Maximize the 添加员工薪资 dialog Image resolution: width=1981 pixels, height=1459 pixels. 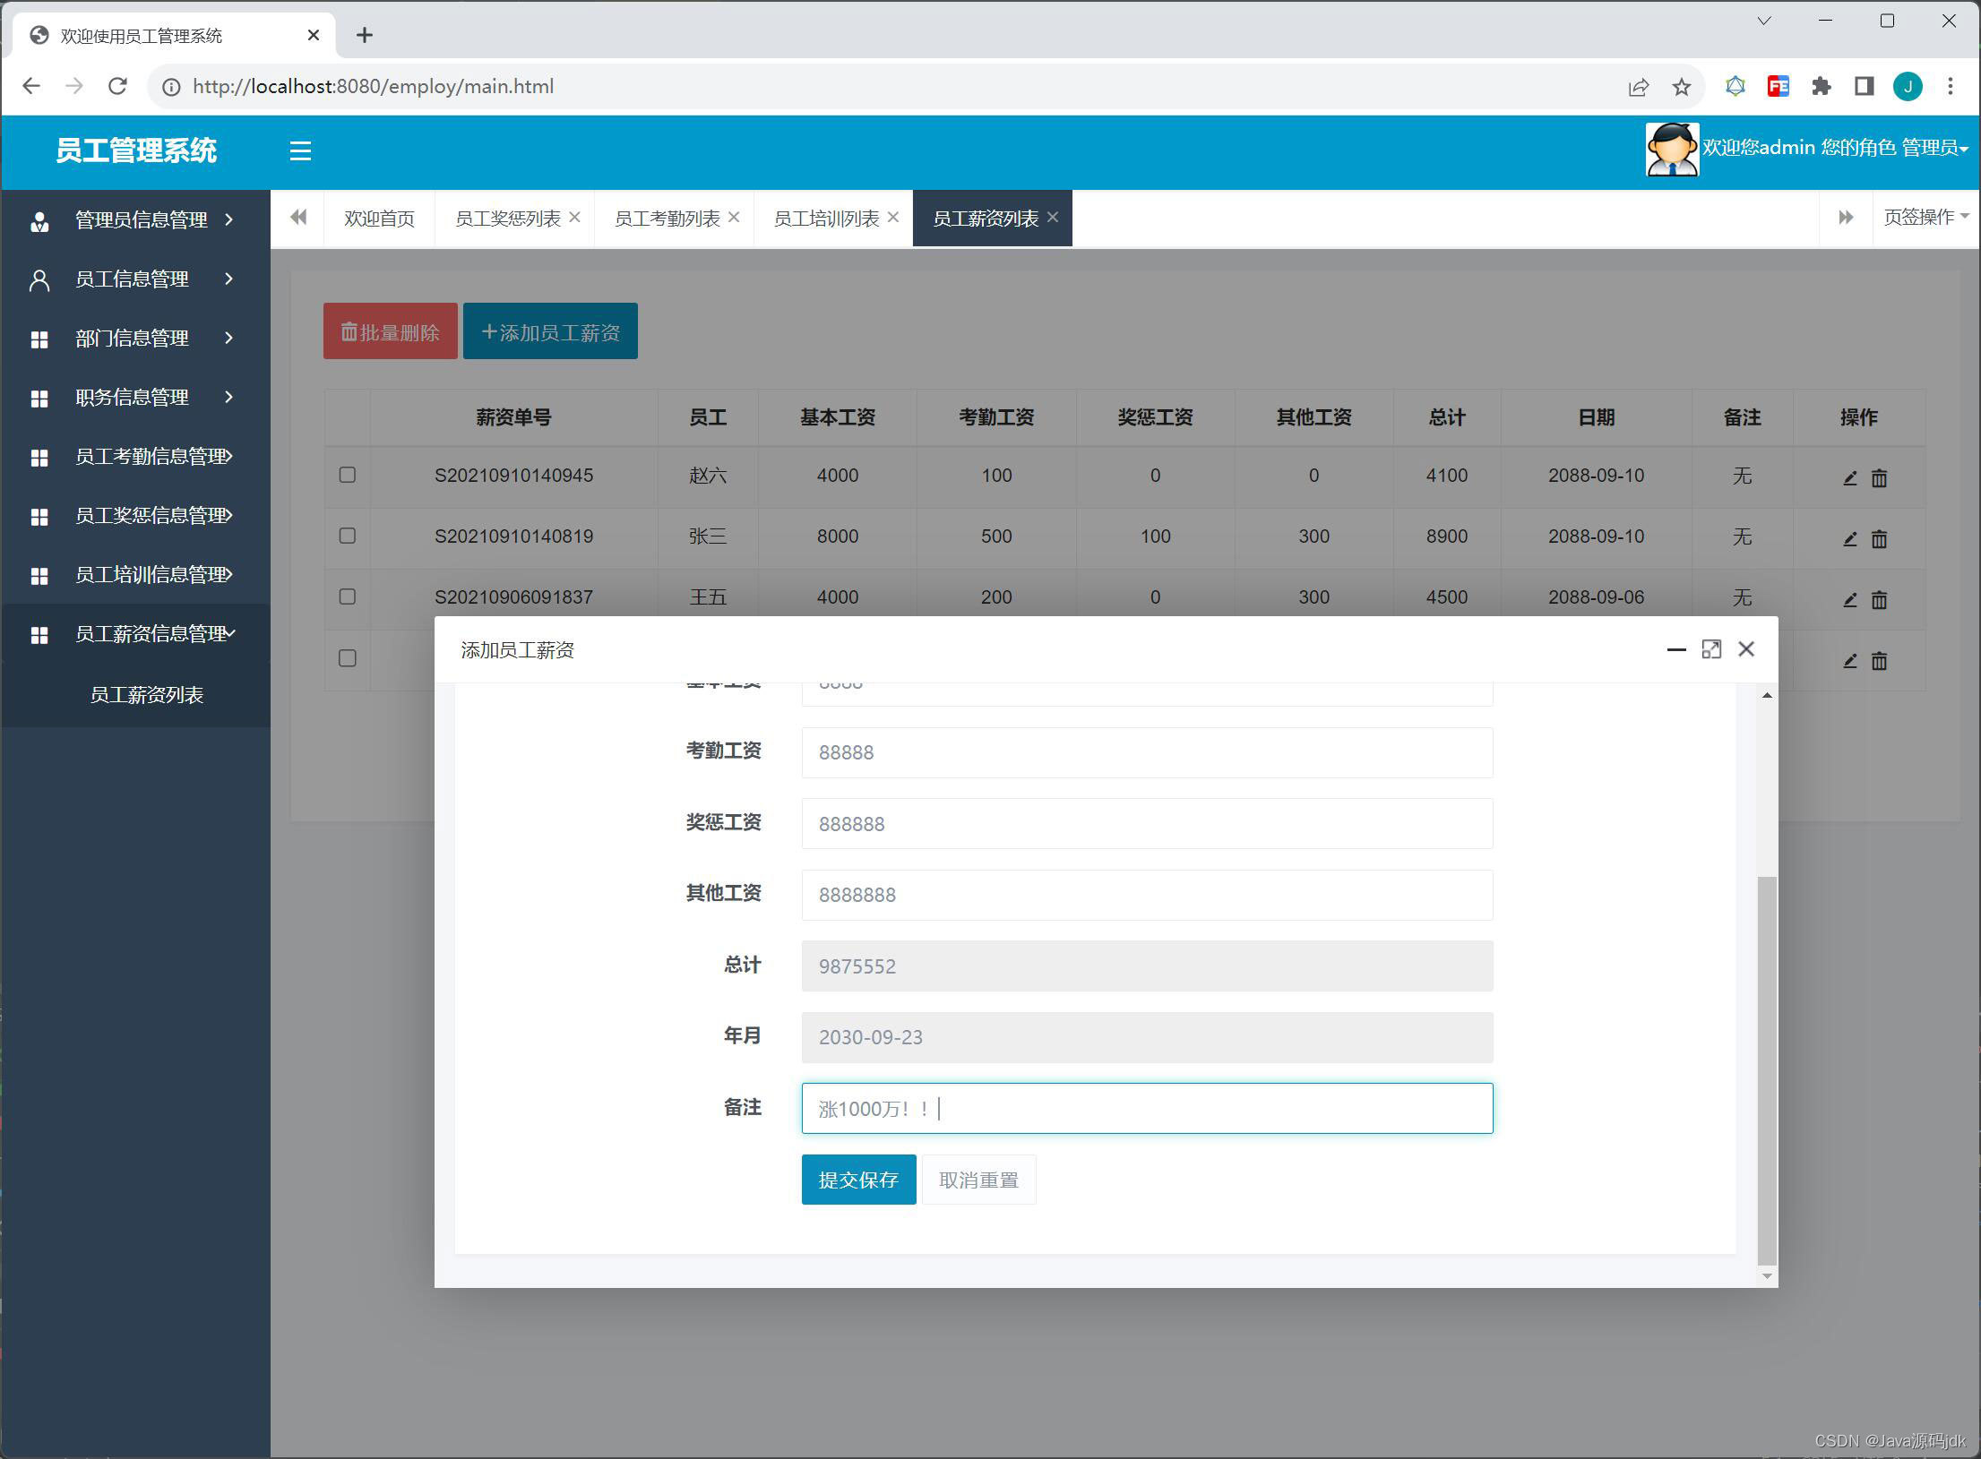pos(1711,649)
